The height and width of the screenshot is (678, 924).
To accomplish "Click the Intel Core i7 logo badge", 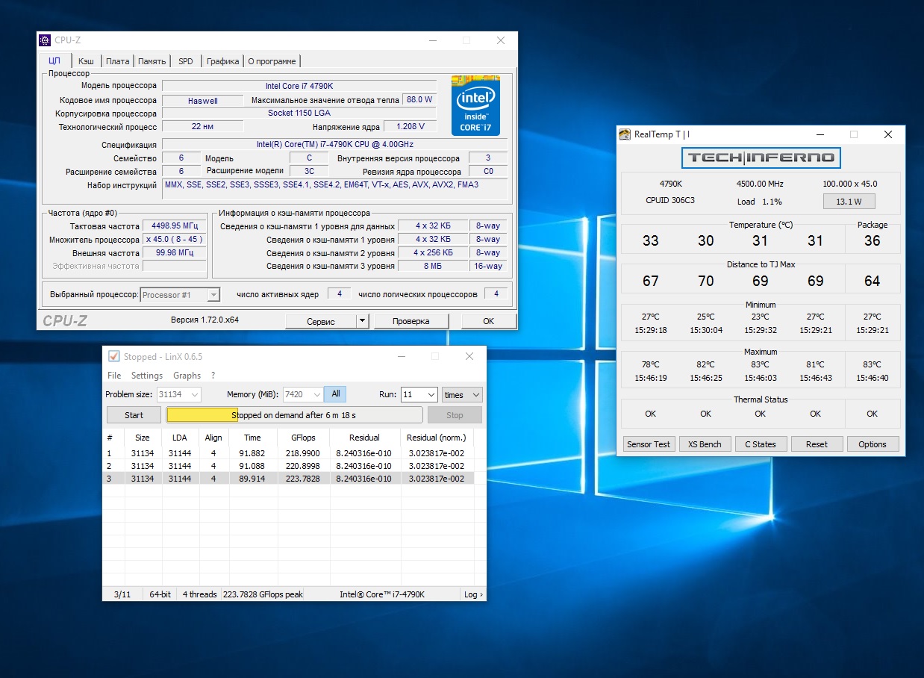I will pyautogui.click(x=475, y=106).
